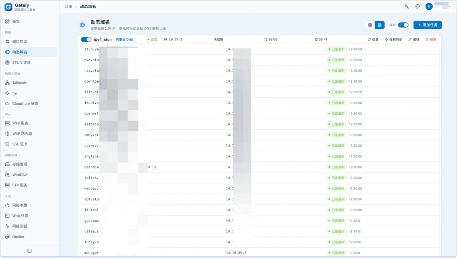Edit the ipv4_stun task

(414, 40)
